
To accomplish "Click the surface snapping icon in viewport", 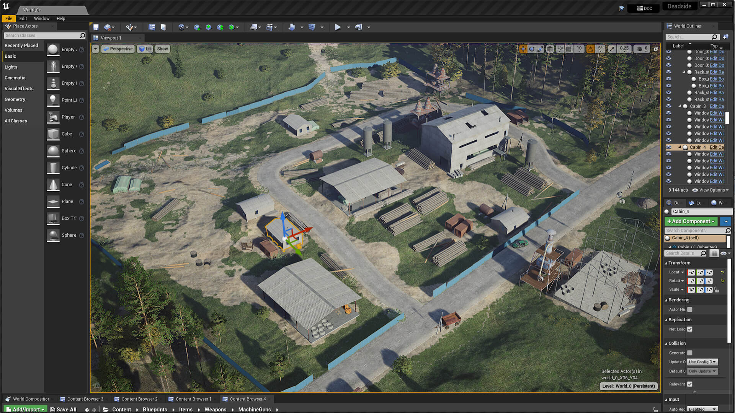I will (x=560, y=49).
